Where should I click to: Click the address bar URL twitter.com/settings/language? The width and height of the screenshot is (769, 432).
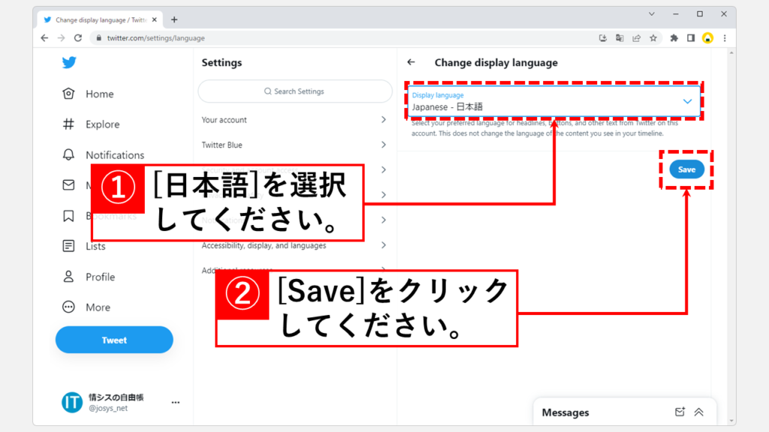click(156, 37)
